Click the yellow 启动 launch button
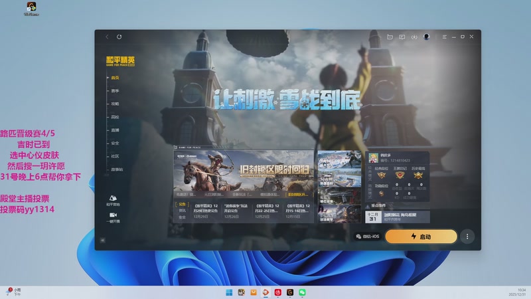 pos(421,237)
